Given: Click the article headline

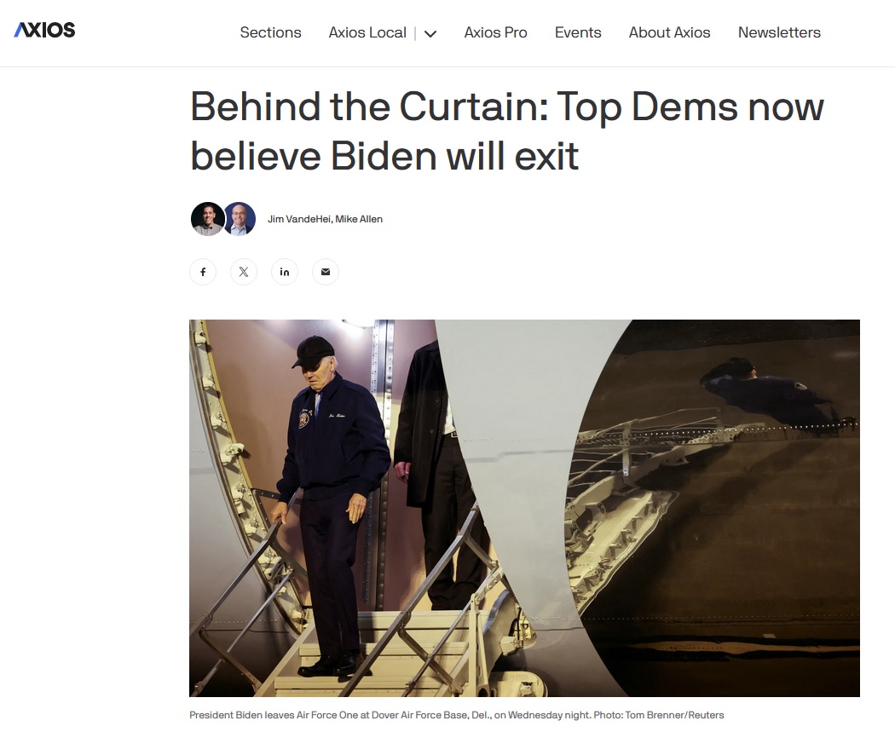Looking at the screenshot, I should point(507,131).
